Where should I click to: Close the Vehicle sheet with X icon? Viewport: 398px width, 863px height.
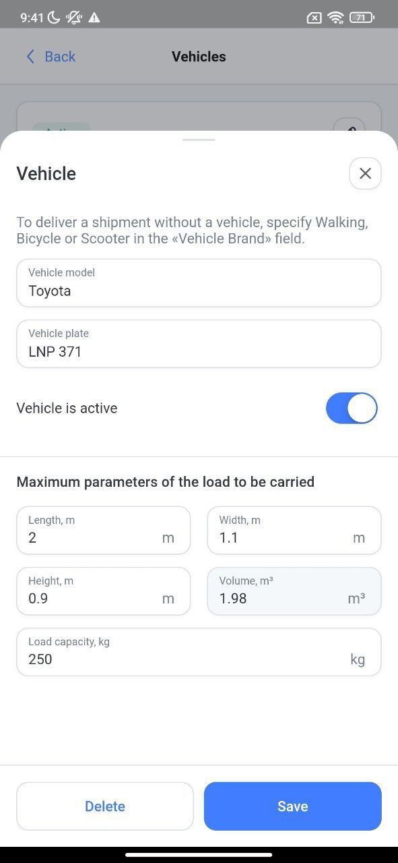[x=365, y=173]
